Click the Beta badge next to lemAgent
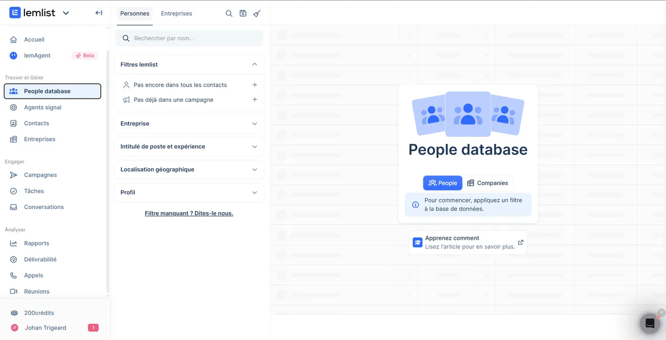The width and height of the screenshot is (666, 340). pos(85,56)
